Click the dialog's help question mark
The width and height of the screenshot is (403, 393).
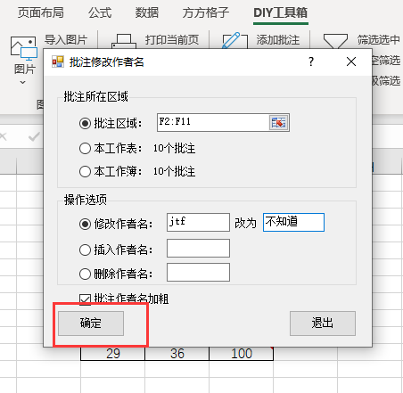(311, 61)
